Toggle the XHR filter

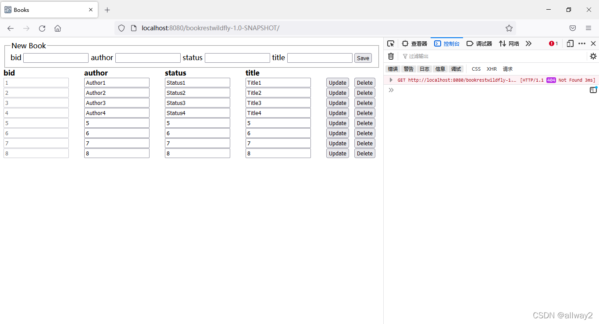tap(492, 69)
